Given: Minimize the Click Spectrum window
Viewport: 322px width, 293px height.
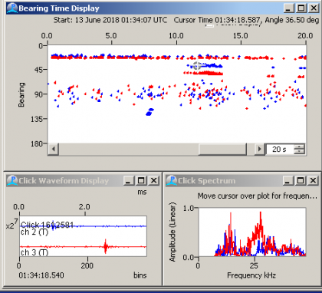Looking at the screenshot, I should 288,180.
